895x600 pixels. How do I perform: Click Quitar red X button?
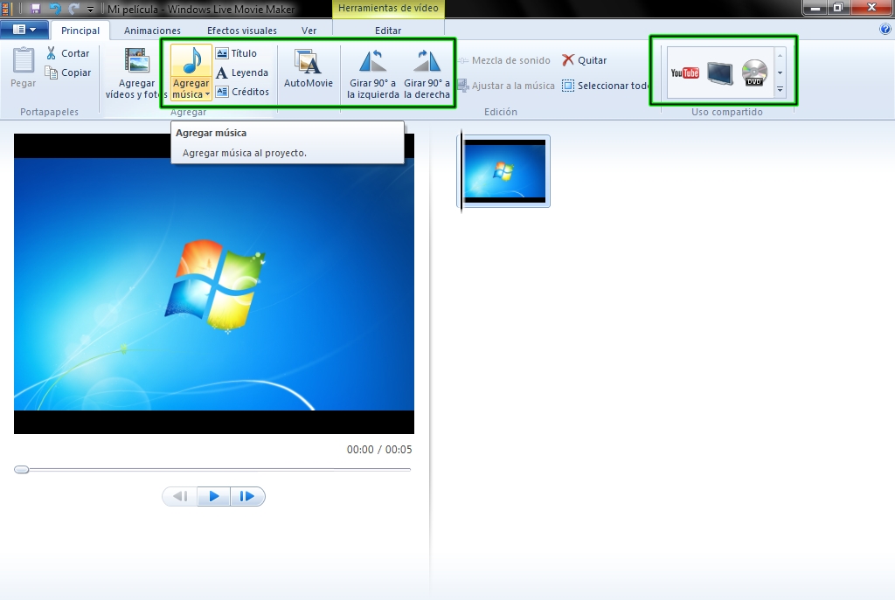pos(585,60)
